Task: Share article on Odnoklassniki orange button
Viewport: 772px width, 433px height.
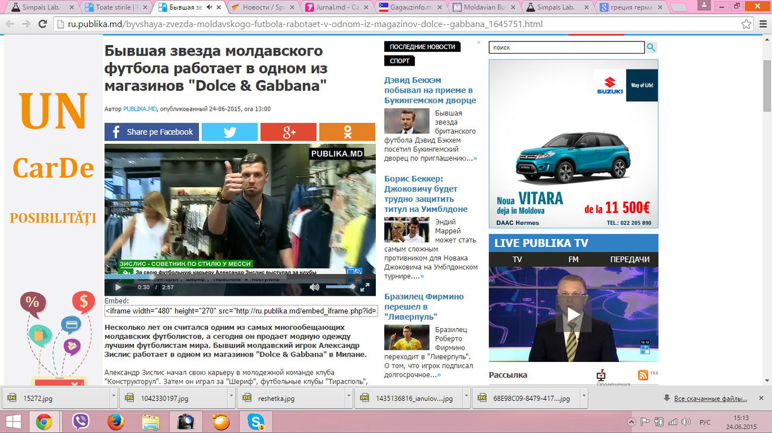Action: 347,132
